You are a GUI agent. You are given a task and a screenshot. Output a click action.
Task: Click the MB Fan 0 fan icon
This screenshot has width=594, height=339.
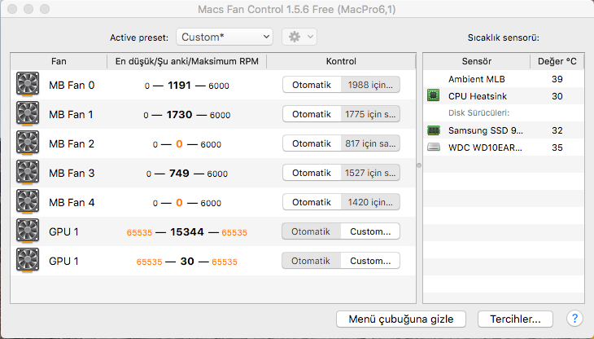pyautogui.click(x=28, y=85)
